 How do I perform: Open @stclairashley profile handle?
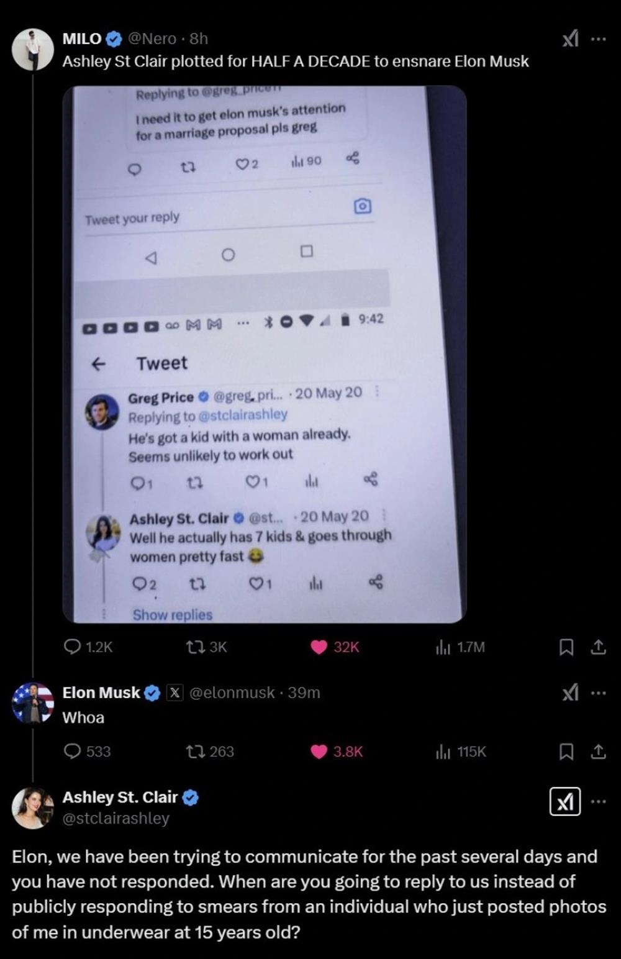click(116, 818)
